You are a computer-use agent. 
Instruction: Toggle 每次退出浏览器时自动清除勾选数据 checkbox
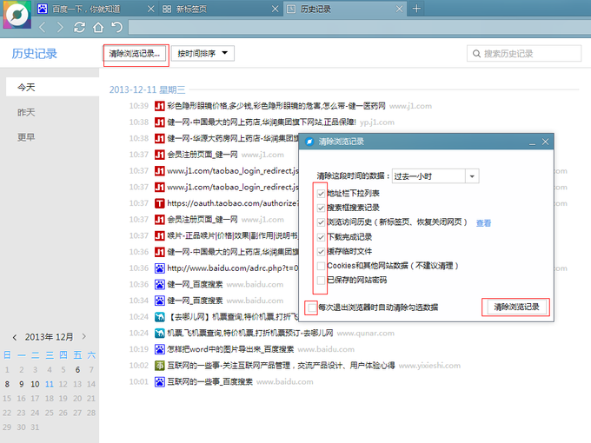click(x=311, y=307)
